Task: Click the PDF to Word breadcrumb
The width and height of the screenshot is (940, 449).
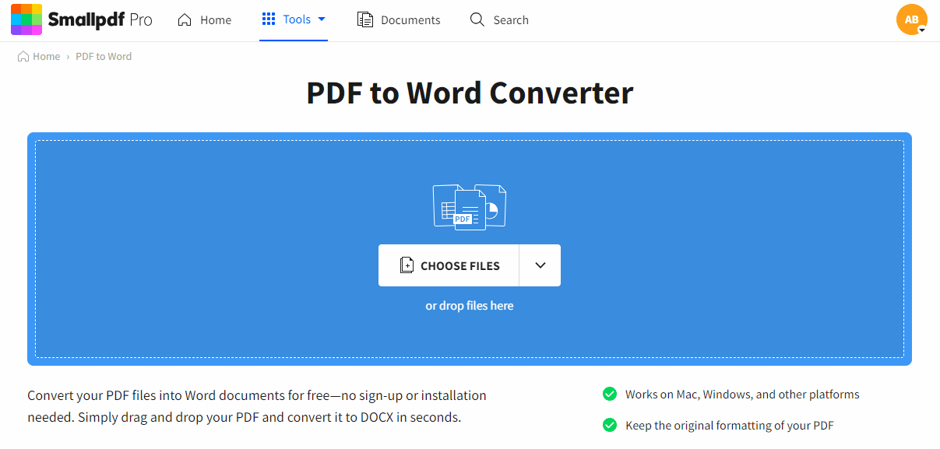Action: click(104, 56)
